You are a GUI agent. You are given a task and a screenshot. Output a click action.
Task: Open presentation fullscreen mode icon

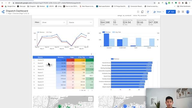138,12
